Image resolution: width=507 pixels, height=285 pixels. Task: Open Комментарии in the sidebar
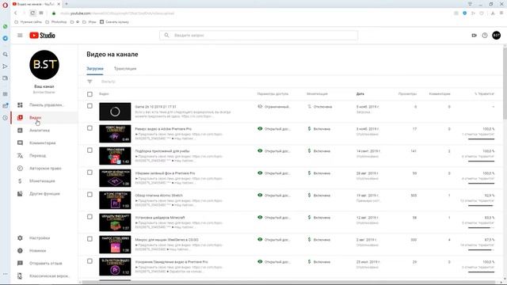tap(44, 142)
